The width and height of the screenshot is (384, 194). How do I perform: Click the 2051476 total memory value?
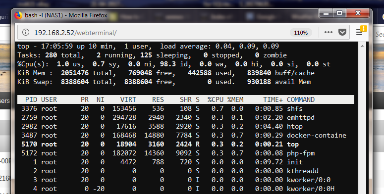75,73
